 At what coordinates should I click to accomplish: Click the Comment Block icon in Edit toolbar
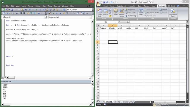pyautogui.click(x=31, y=13)
